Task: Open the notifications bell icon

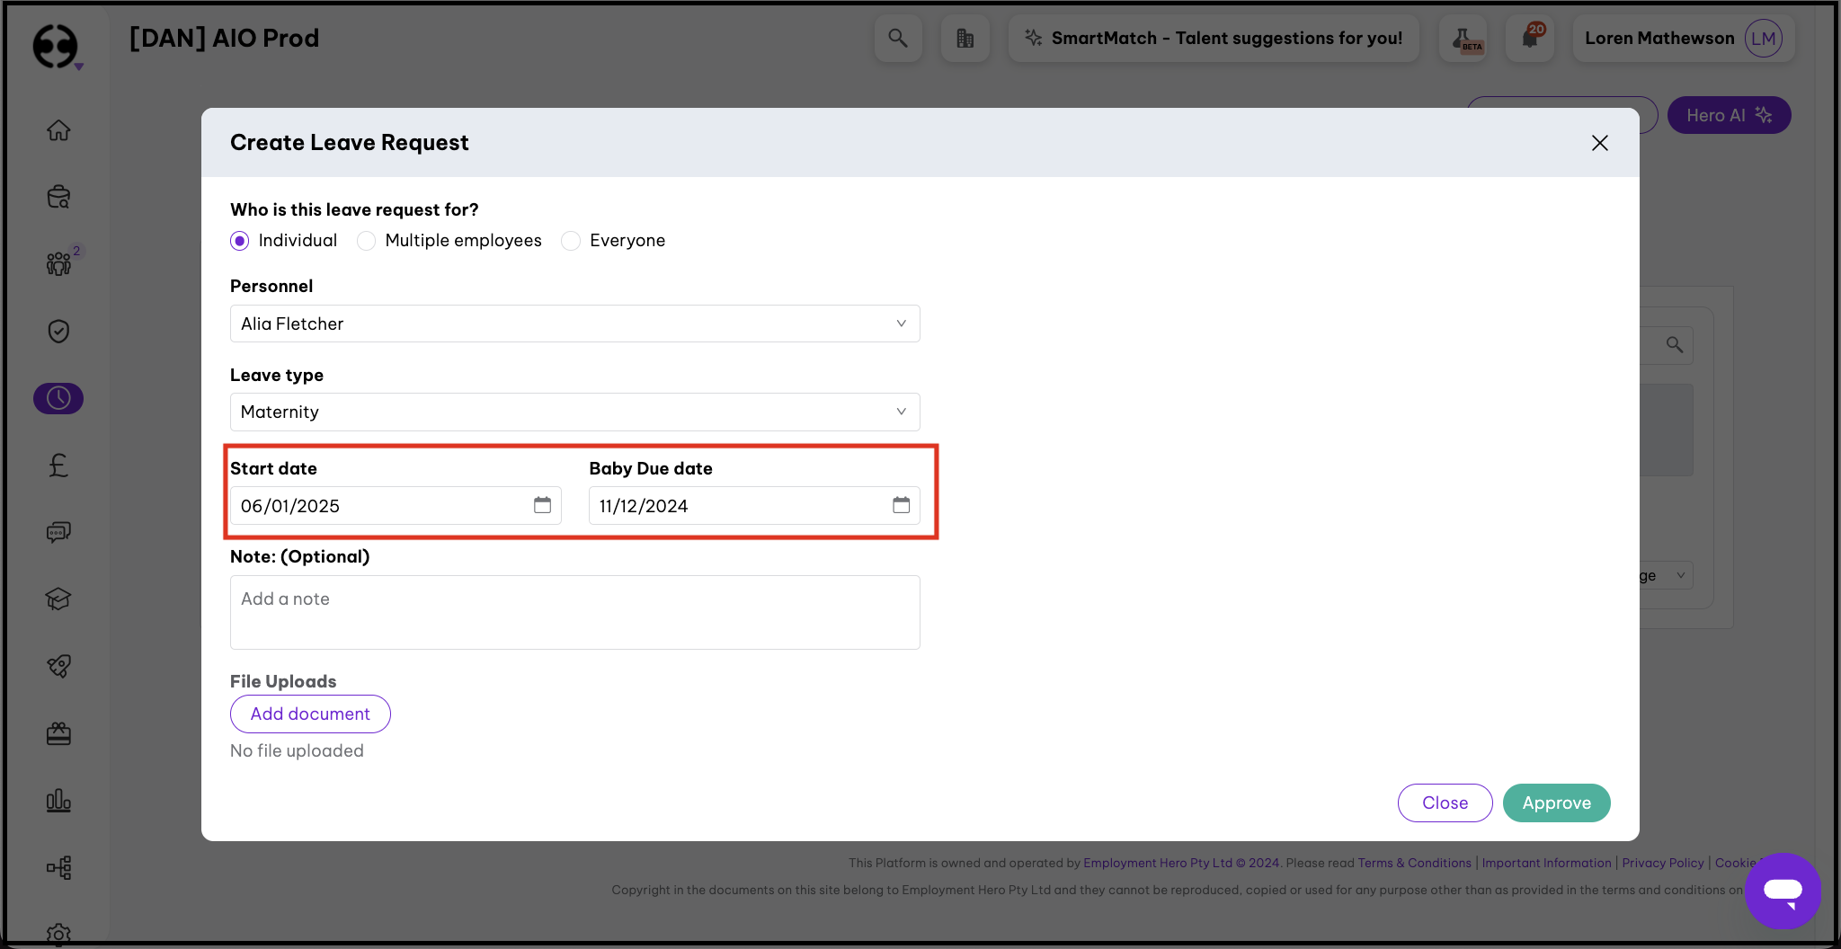Action: point(1530,38)
